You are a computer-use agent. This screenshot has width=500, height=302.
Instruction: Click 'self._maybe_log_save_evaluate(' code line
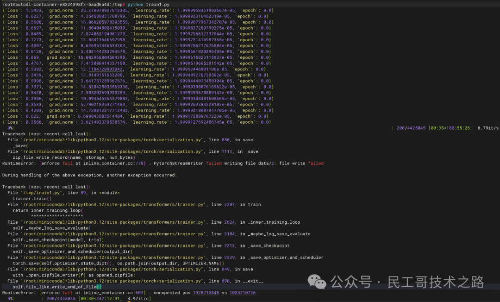(x=52, y=228)
